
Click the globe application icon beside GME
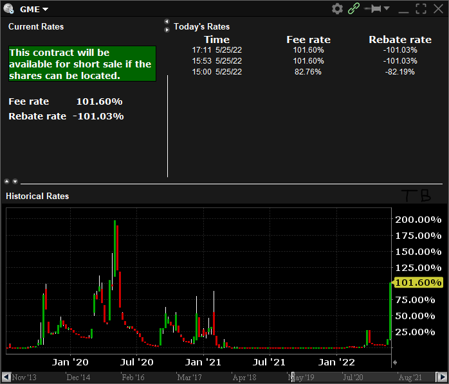tap(8, 9)
